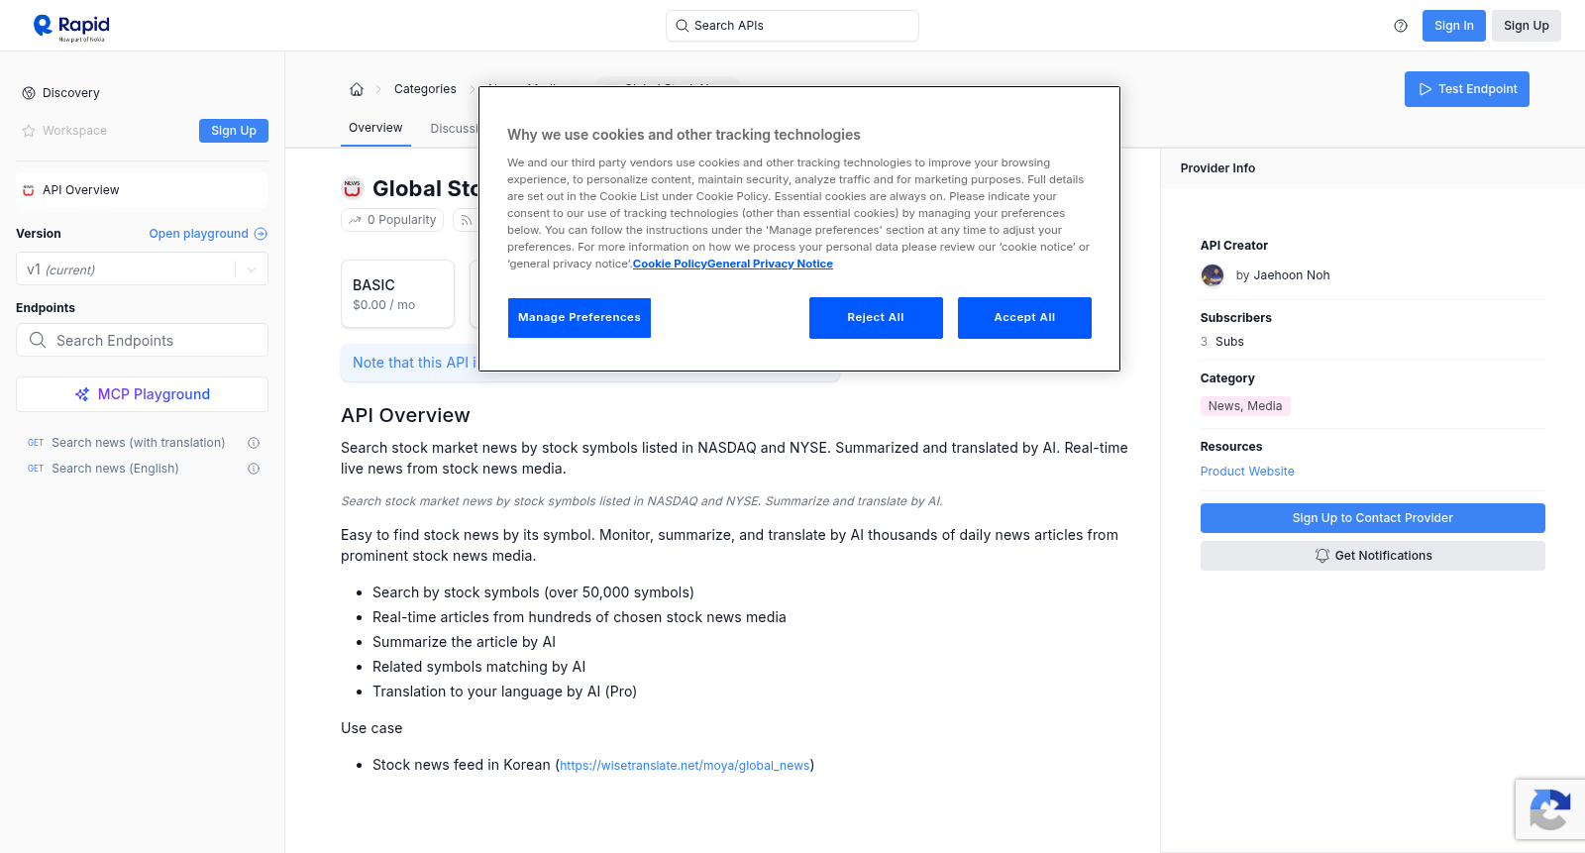The width and height of the screenshot is (1585, 853).
Task: Switch to the Discussions tab
Action: 454,129
